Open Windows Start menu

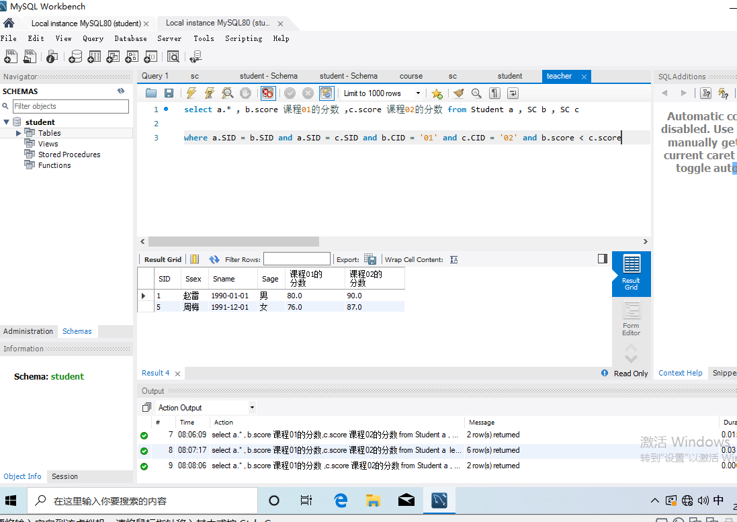click(x=11, y=501)
